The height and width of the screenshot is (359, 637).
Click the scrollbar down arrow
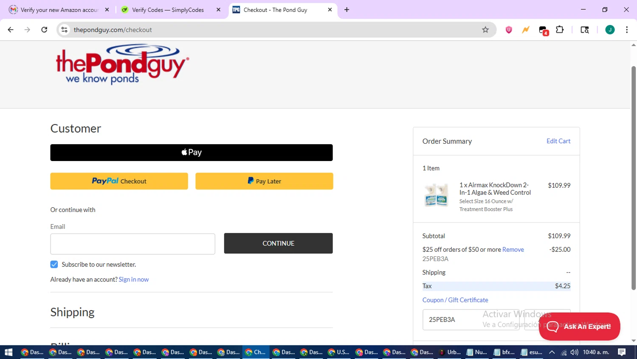pyautogui.click(x=634, y=341)
